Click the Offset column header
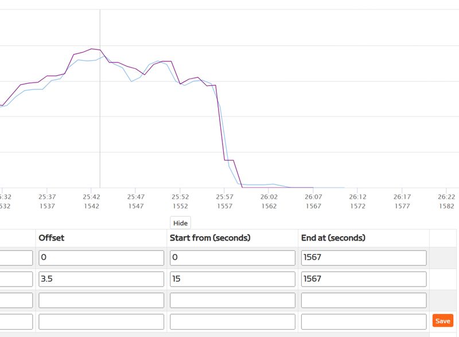The image size is (459, 337). (52, 238)
